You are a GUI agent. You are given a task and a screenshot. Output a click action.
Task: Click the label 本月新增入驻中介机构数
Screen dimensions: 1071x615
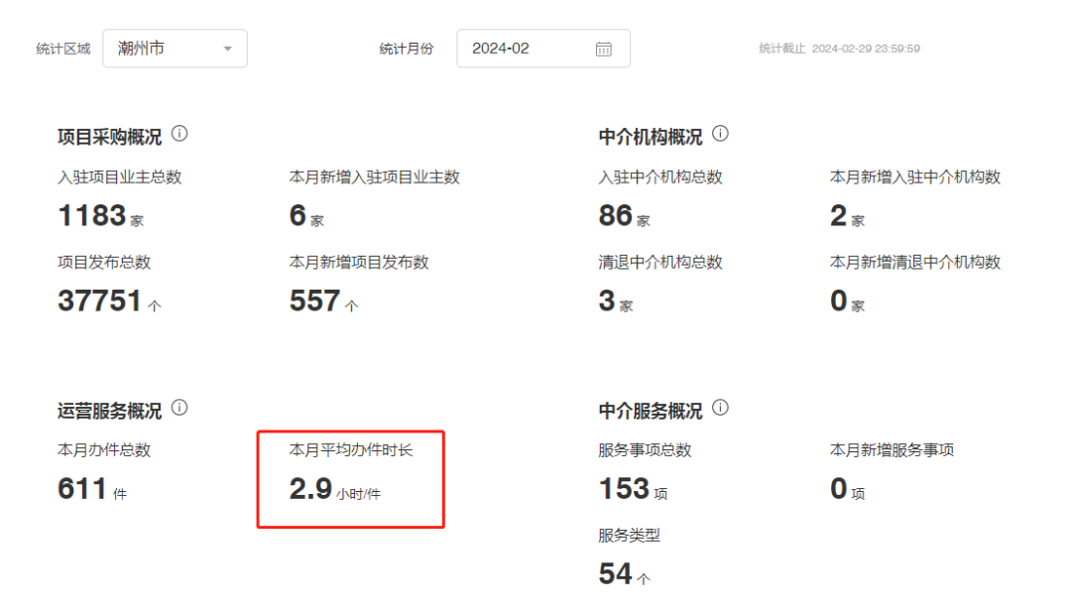pos(915,177)
